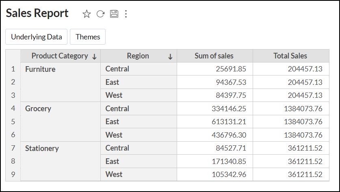Save the report using the floppy disk icon
The width and height of the screenshot is (340, 192).
pyautogui.click(x=114, y=14)
